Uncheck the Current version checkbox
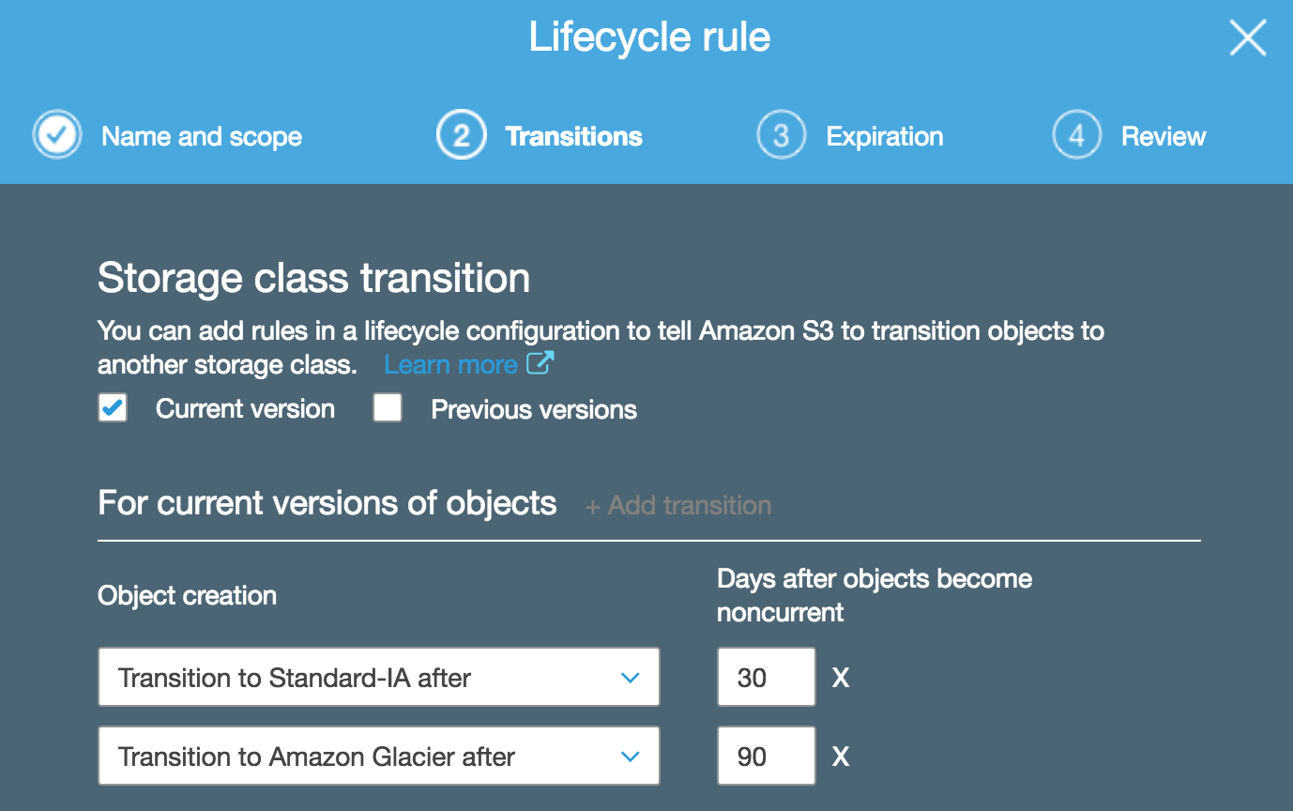The height and width of the screenshot is (811, 1293). pyautogui.click(x=113, y=407)
